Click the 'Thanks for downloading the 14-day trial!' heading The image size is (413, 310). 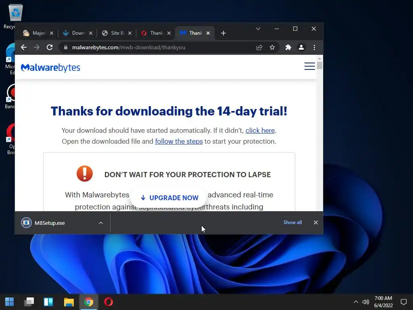pyautogui.click(x=169, y=111)
